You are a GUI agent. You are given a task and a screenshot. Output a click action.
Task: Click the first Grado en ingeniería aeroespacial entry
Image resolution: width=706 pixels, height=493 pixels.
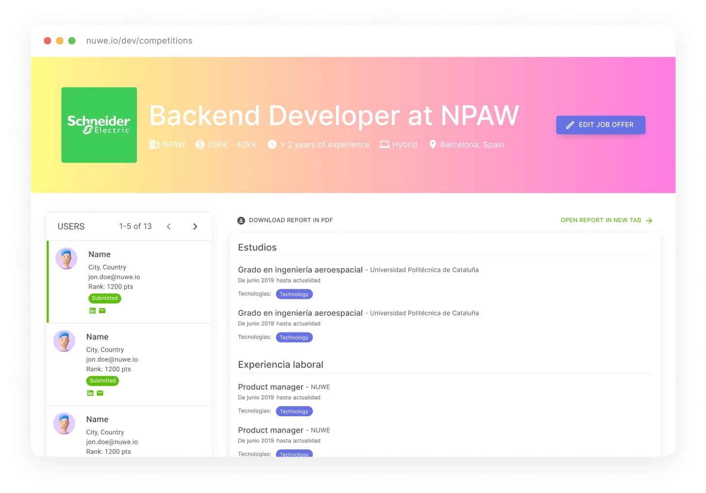click(x=300, y=270)
